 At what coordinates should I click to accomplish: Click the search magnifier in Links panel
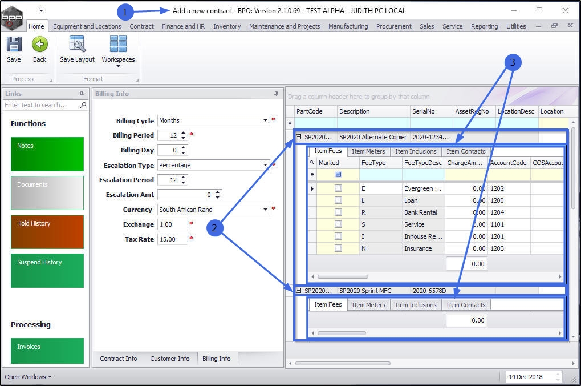83,105
